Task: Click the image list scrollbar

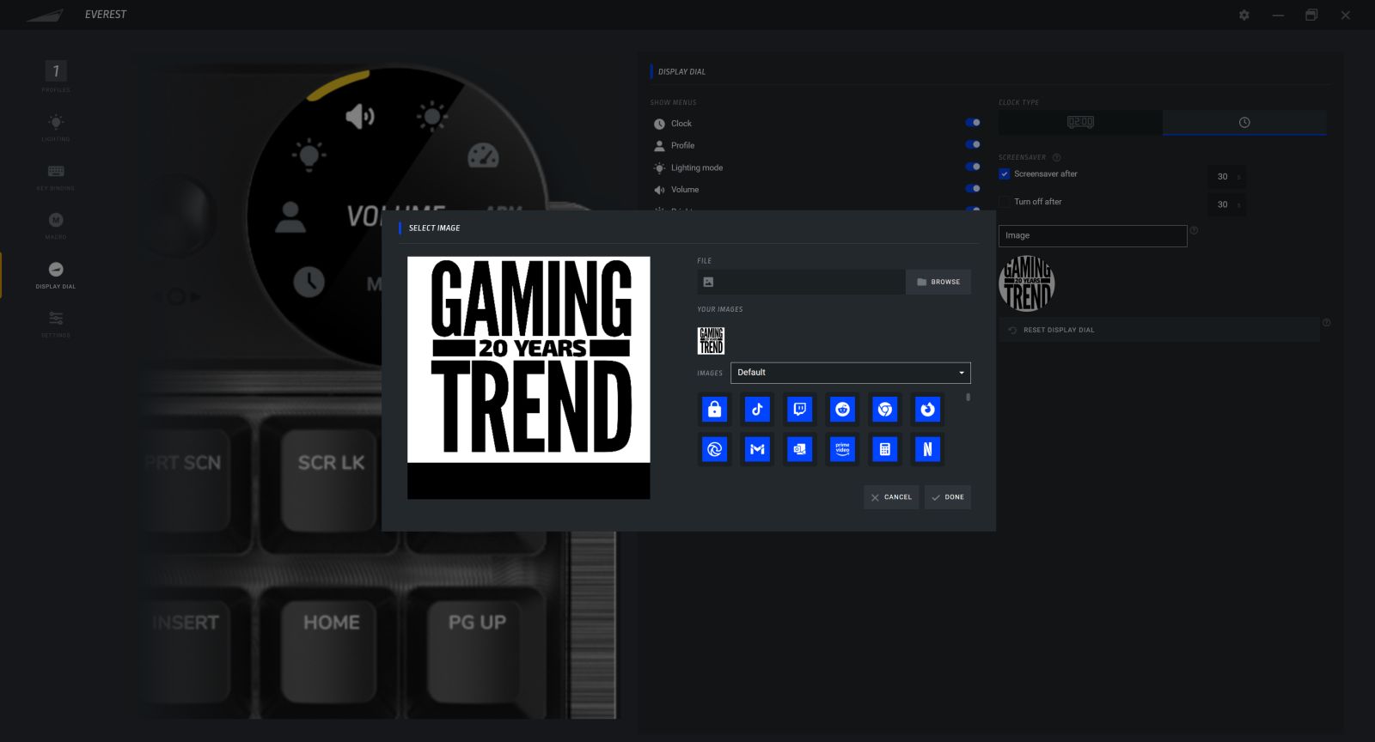Action: tap(968, 398)
